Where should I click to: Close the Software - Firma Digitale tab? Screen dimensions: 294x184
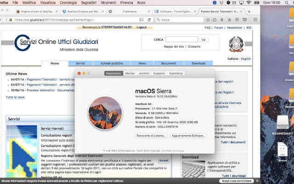[195, 11]
